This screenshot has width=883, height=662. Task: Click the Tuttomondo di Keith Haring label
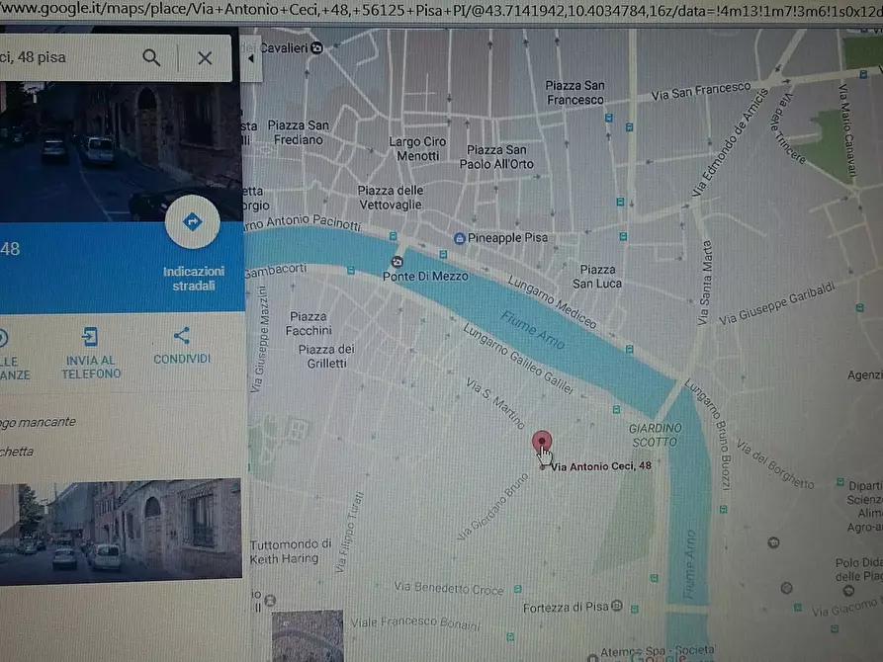pyautogui.click(x=290, y=550)
